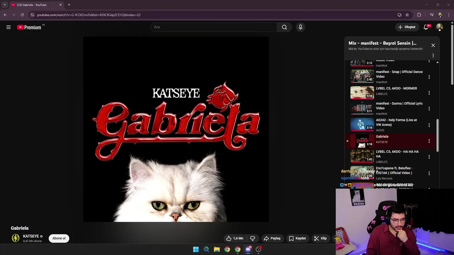Open the tab search dropdown arrow
Viewport: 454px width, 255px height.
click(x=5, y=5)
